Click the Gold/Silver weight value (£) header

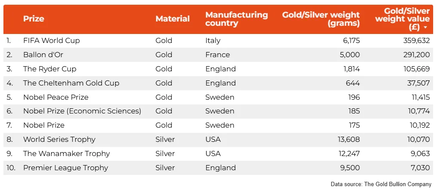(x=402, y=19)
